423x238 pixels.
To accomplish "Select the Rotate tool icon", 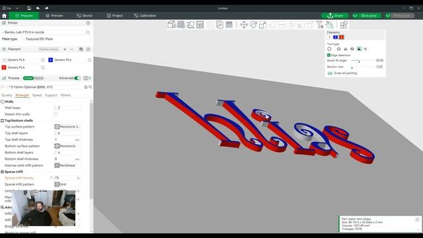I will coord(253,24).
